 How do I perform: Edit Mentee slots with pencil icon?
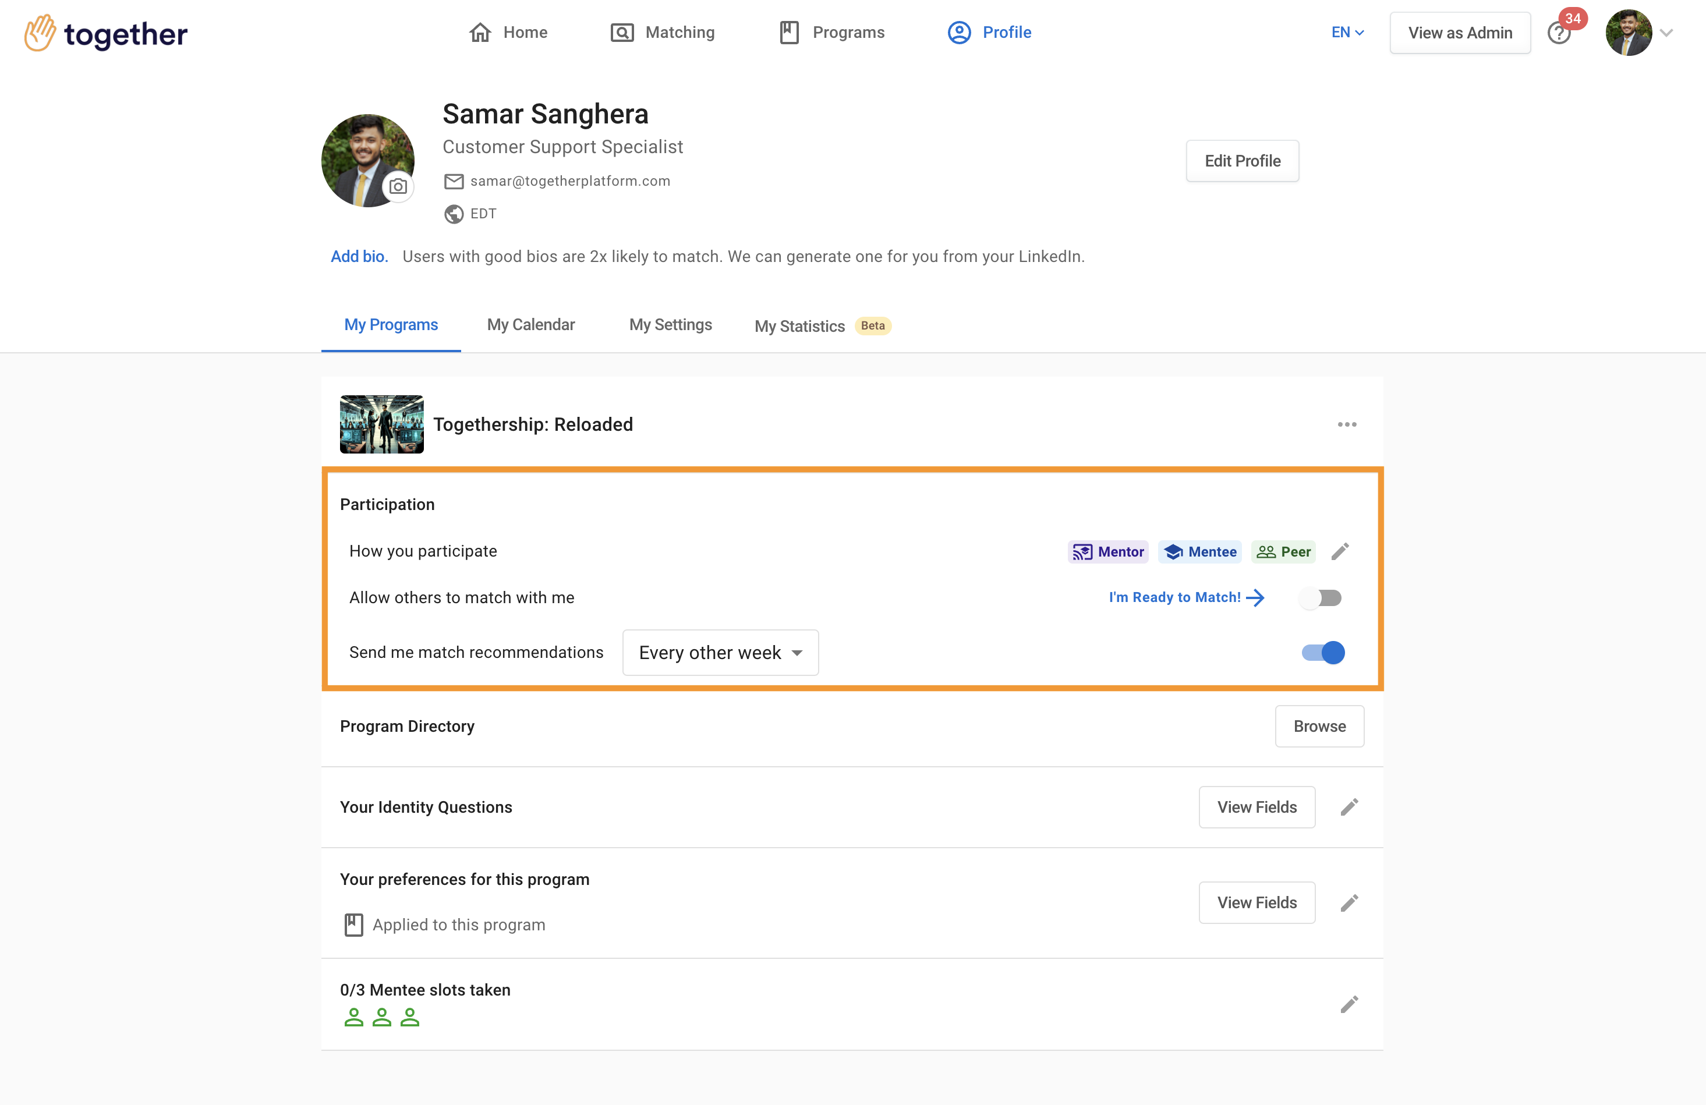point(1349,1005)
